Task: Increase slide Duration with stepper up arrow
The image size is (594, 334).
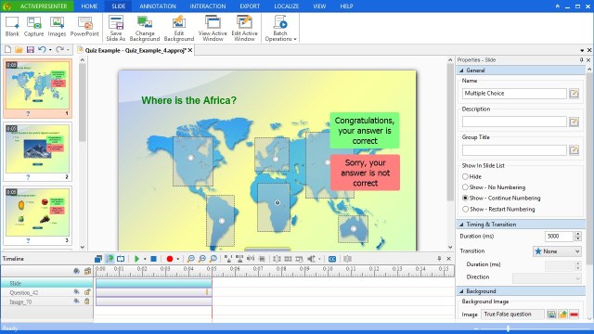Action: (x=577, y=234)
